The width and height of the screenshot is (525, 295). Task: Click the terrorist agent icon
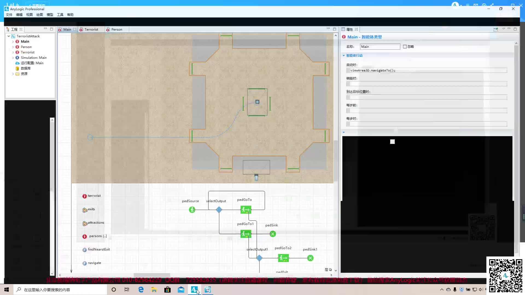point(84,196)
